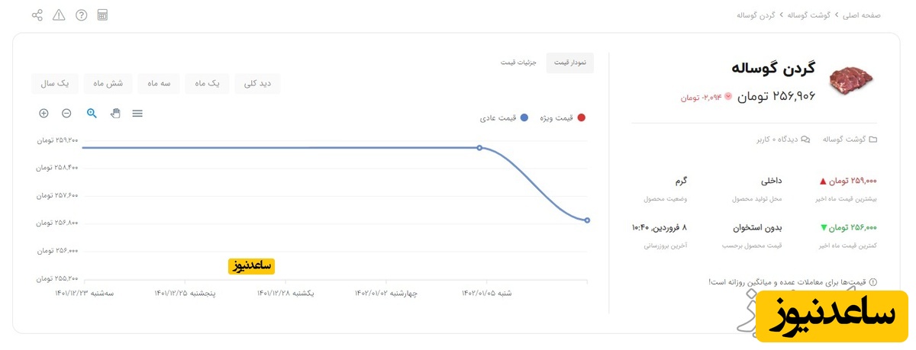This screenshot has width=916, height=350.
Task: Open the help question mark icon
Action: tap(82, 15)
